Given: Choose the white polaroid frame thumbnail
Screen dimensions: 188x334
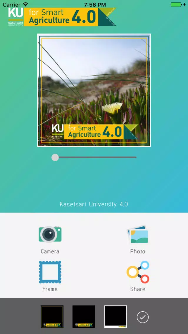Looking at the screenshot, I should click(x=116, y=317).
